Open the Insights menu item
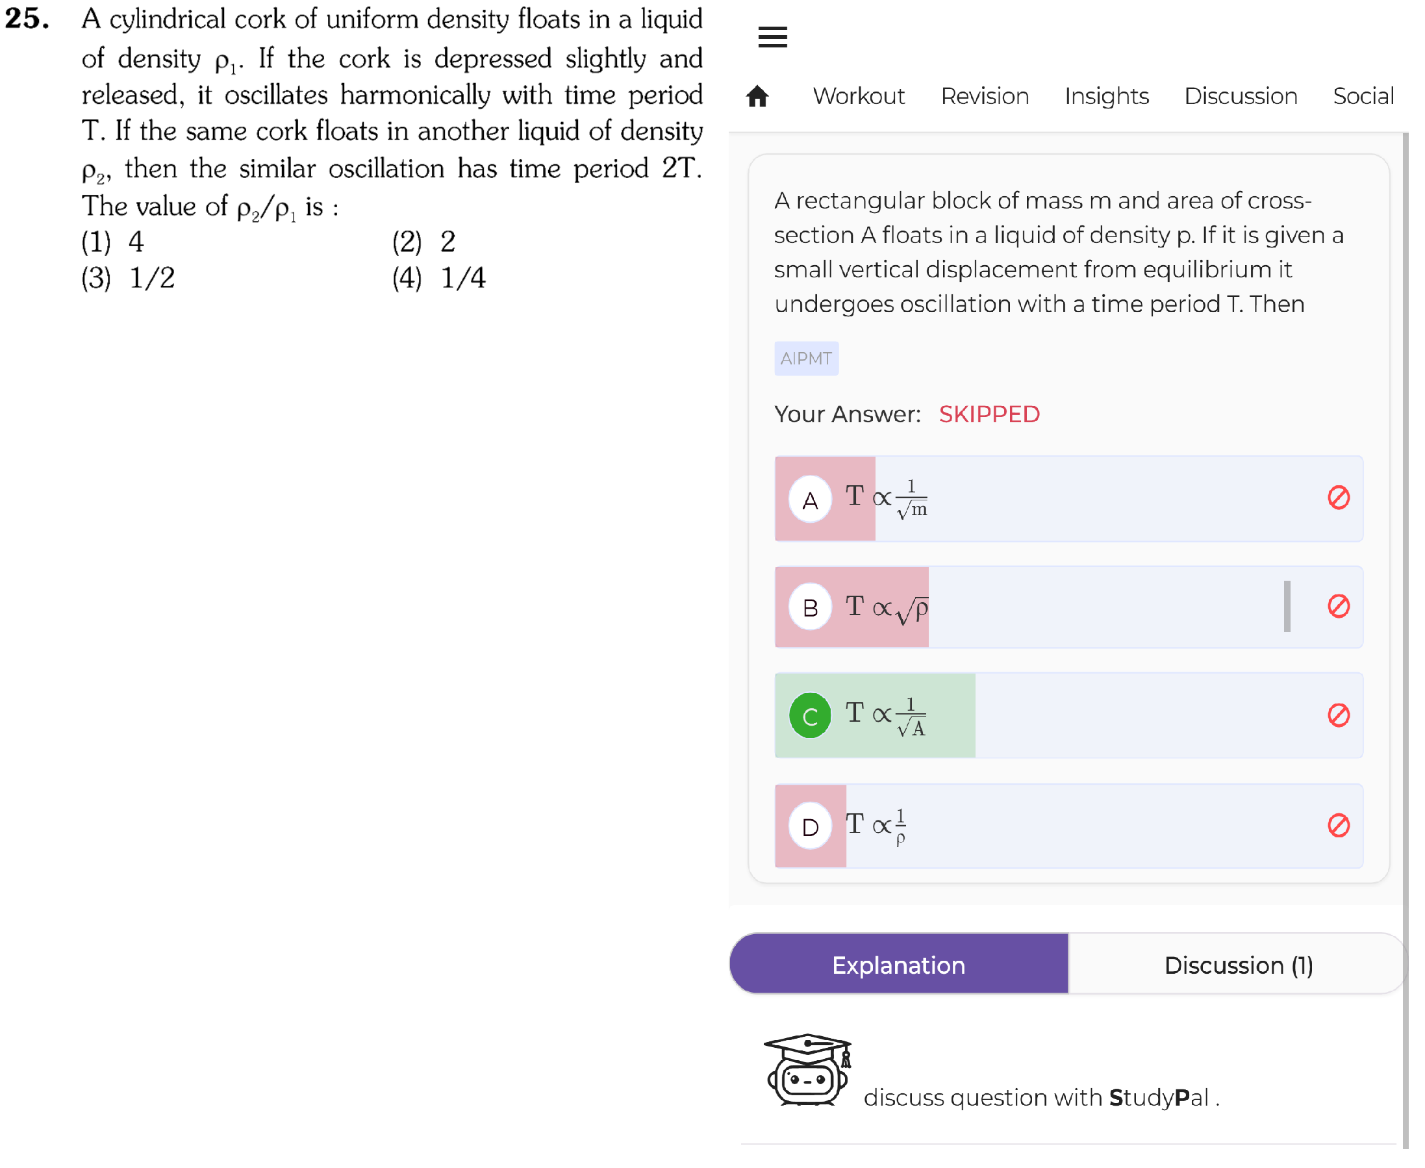Screen dimensions: 1425x1168 [x=1106, y=96]
